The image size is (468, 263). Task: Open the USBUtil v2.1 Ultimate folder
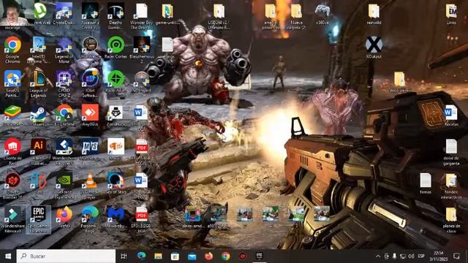(x=219, y=16)
